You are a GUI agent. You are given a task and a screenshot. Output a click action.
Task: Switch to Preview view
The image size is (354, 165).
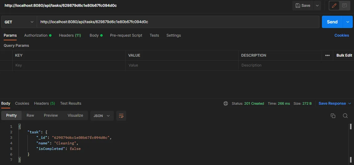click(x=51, y=115)
